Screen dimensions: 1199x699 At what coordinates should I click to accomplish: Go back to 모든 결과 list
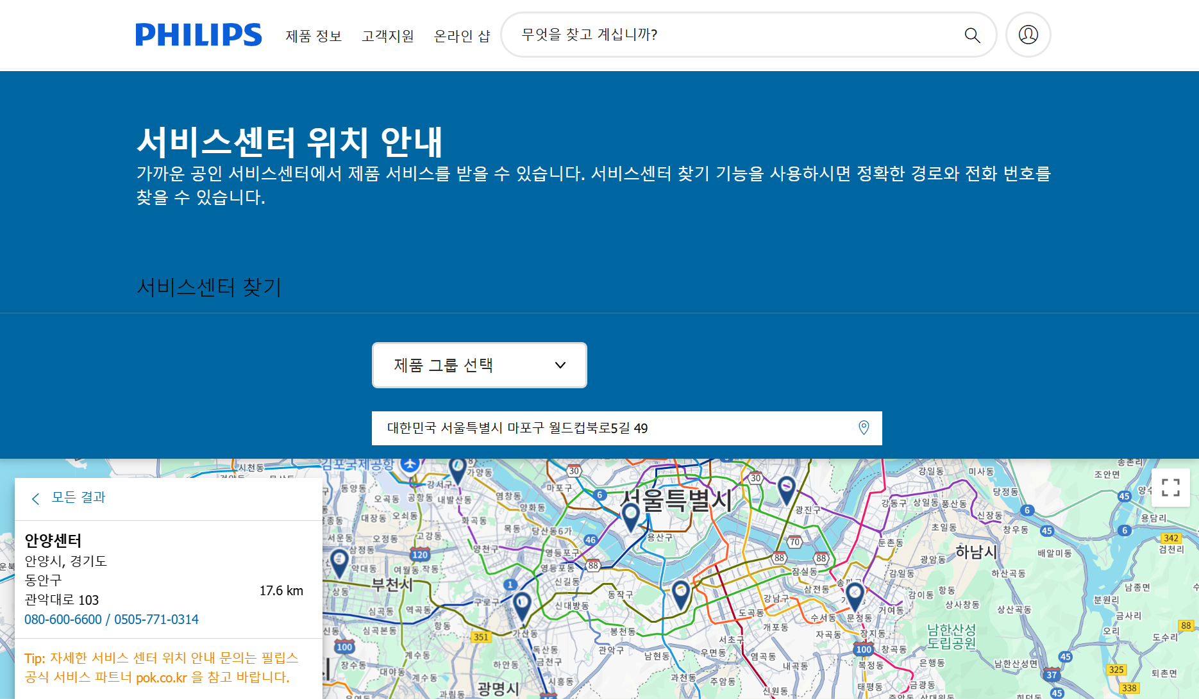coord(78,497)
